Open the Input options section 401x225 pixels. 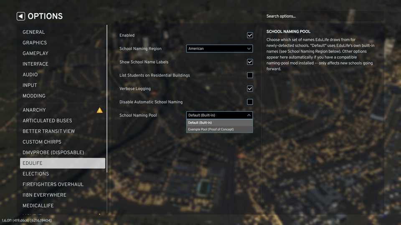click(62, 85)
